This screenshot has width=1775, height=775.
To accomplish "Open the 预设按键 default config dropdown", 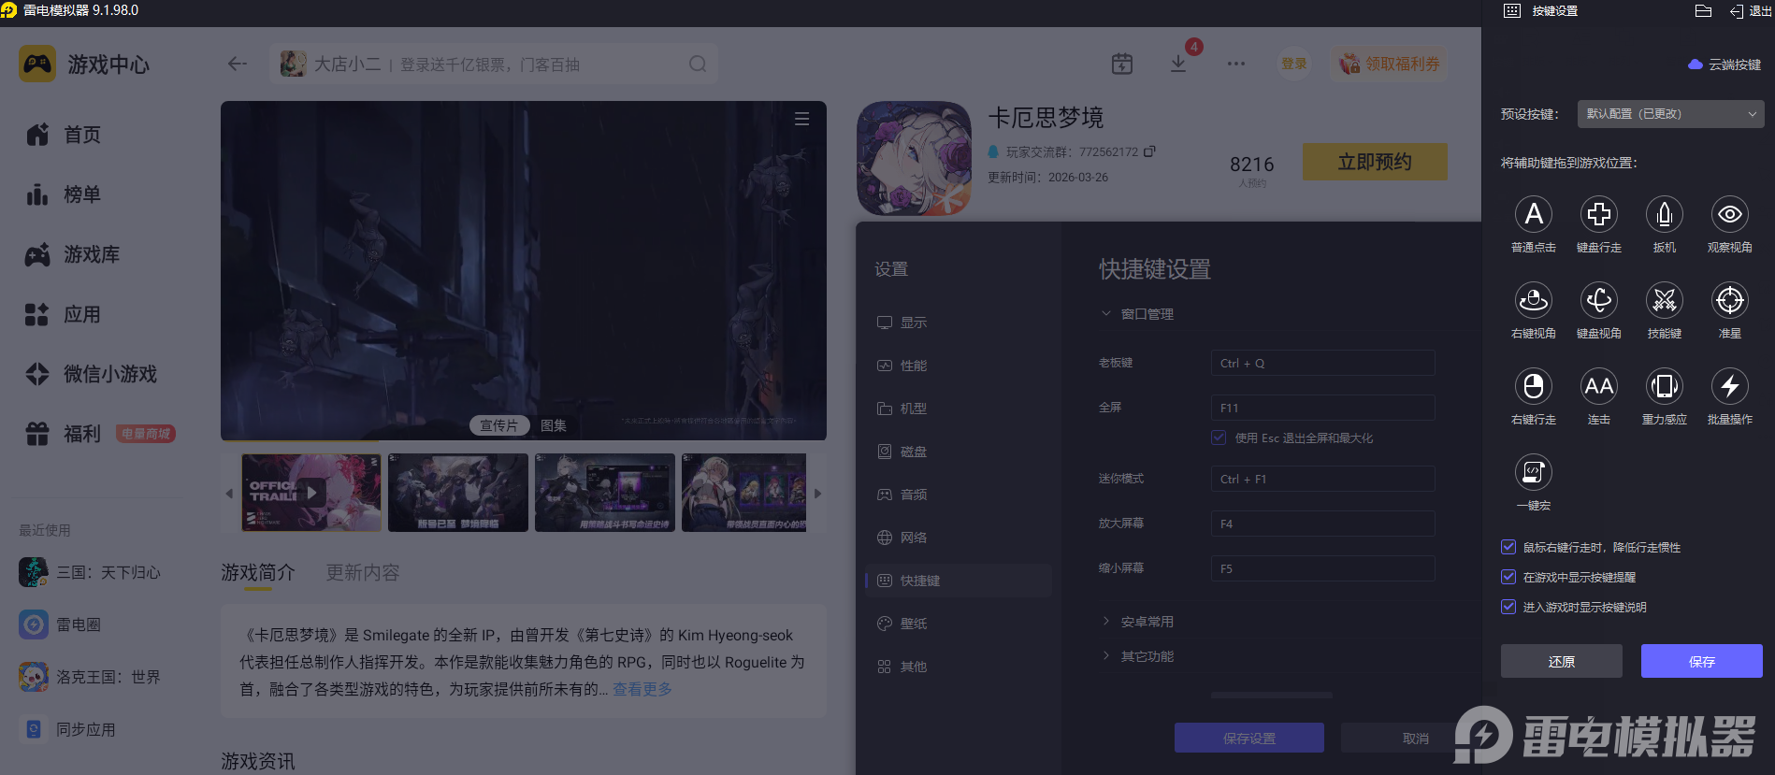I will [x=1670, y=114].
